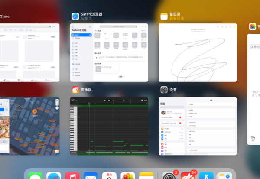Image resolution: width=260 pixels, height=179 pixels.
Task: Click the Settings search field
Action: [172, 107]
